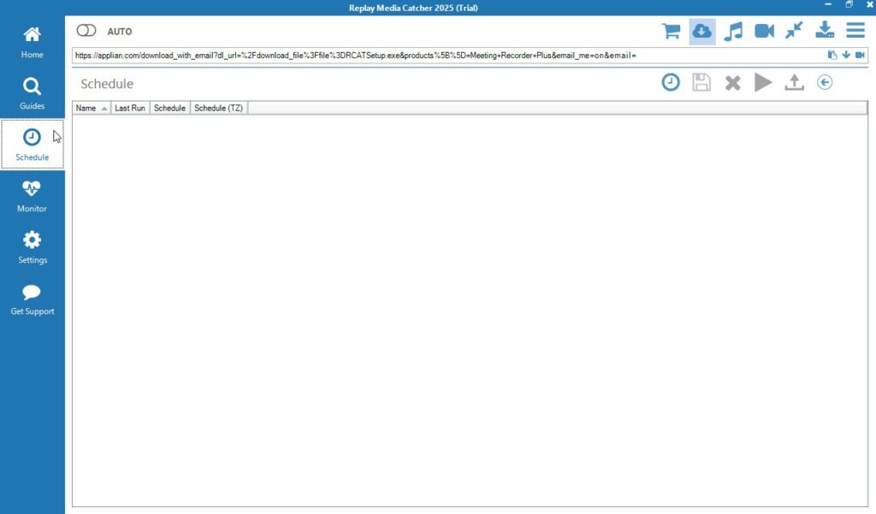
Task: Click the floppy disk save icon
Action: click(x=701, y=83)
